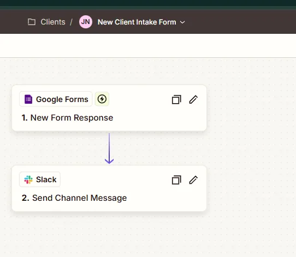This screenshot has width=296, height=257.
Task: Click the purple Google Forms logo icon
Action: point(28,99)
